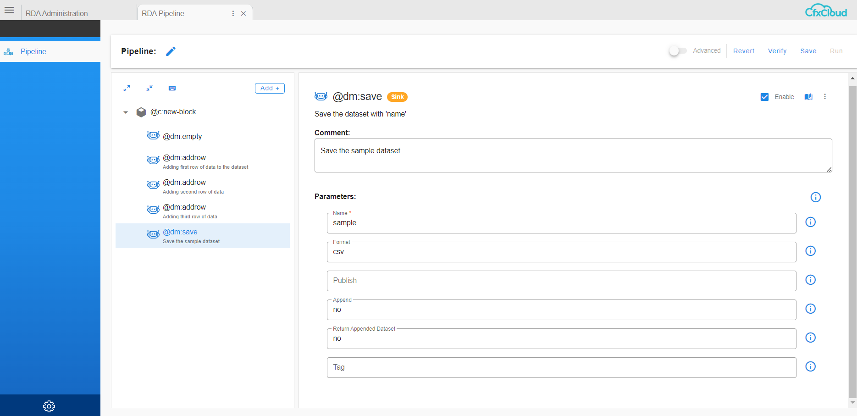Open the hamburger menu at top left
The width and height of the screenshot is (857, 416).
[x=9, y=10]
